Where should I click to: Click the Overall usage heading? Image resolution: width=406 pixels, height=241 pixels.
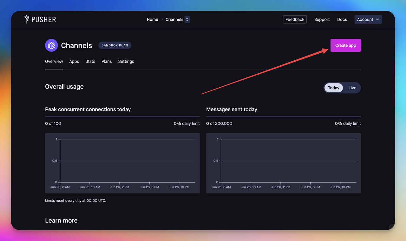(64, 87)
